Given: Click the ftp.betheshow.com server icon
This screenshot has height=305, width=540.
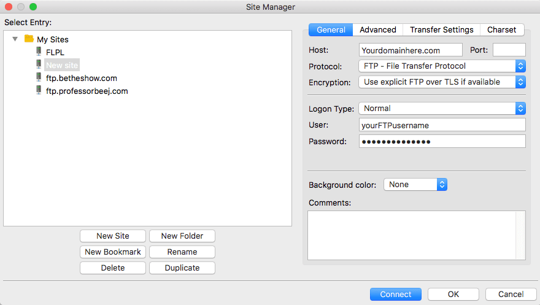Looking at the screenshot, I should (39, 77).
